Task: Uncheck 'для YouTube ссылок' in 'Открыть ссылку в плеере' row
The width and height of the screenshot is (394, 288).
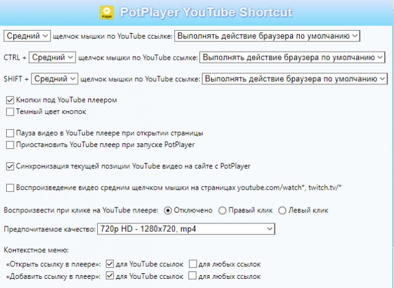Action: pyautogui.click(x=110, y=263)
